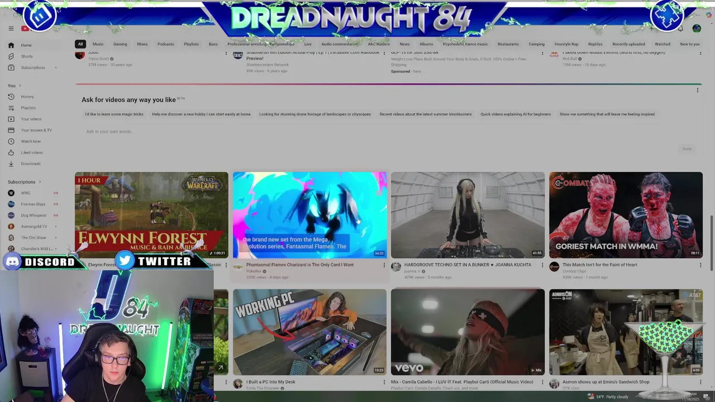715x402 pixels.
Task: Select the Playlists filter chip
Action: click(192, 44)
